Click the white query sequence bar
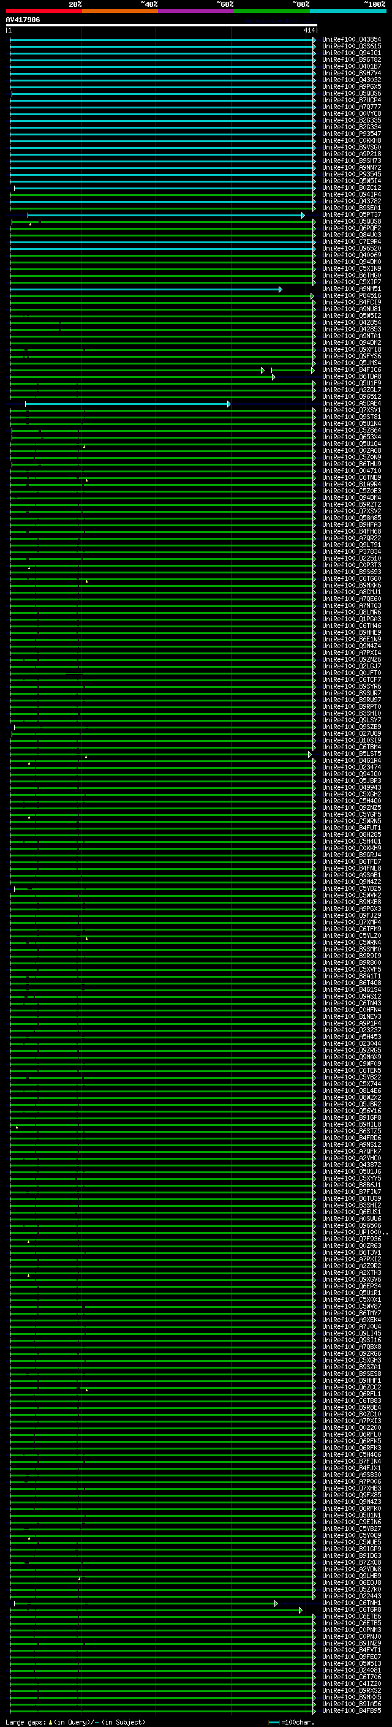The image size is (392, 1727). point(162,26)
